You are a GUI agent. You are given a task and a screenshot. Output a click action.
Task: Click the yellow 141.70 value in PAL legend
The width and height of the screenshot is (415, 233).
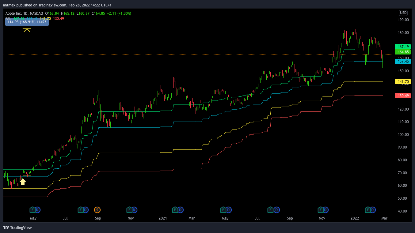pos(45,19)
